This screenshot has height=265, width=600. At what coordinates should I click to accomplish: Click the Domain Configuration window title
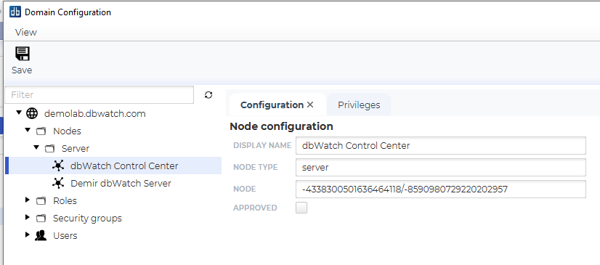pos(68,12)
